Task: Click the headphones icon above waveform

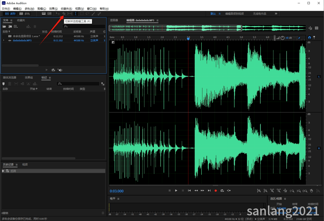Action: tap(309, 38)
